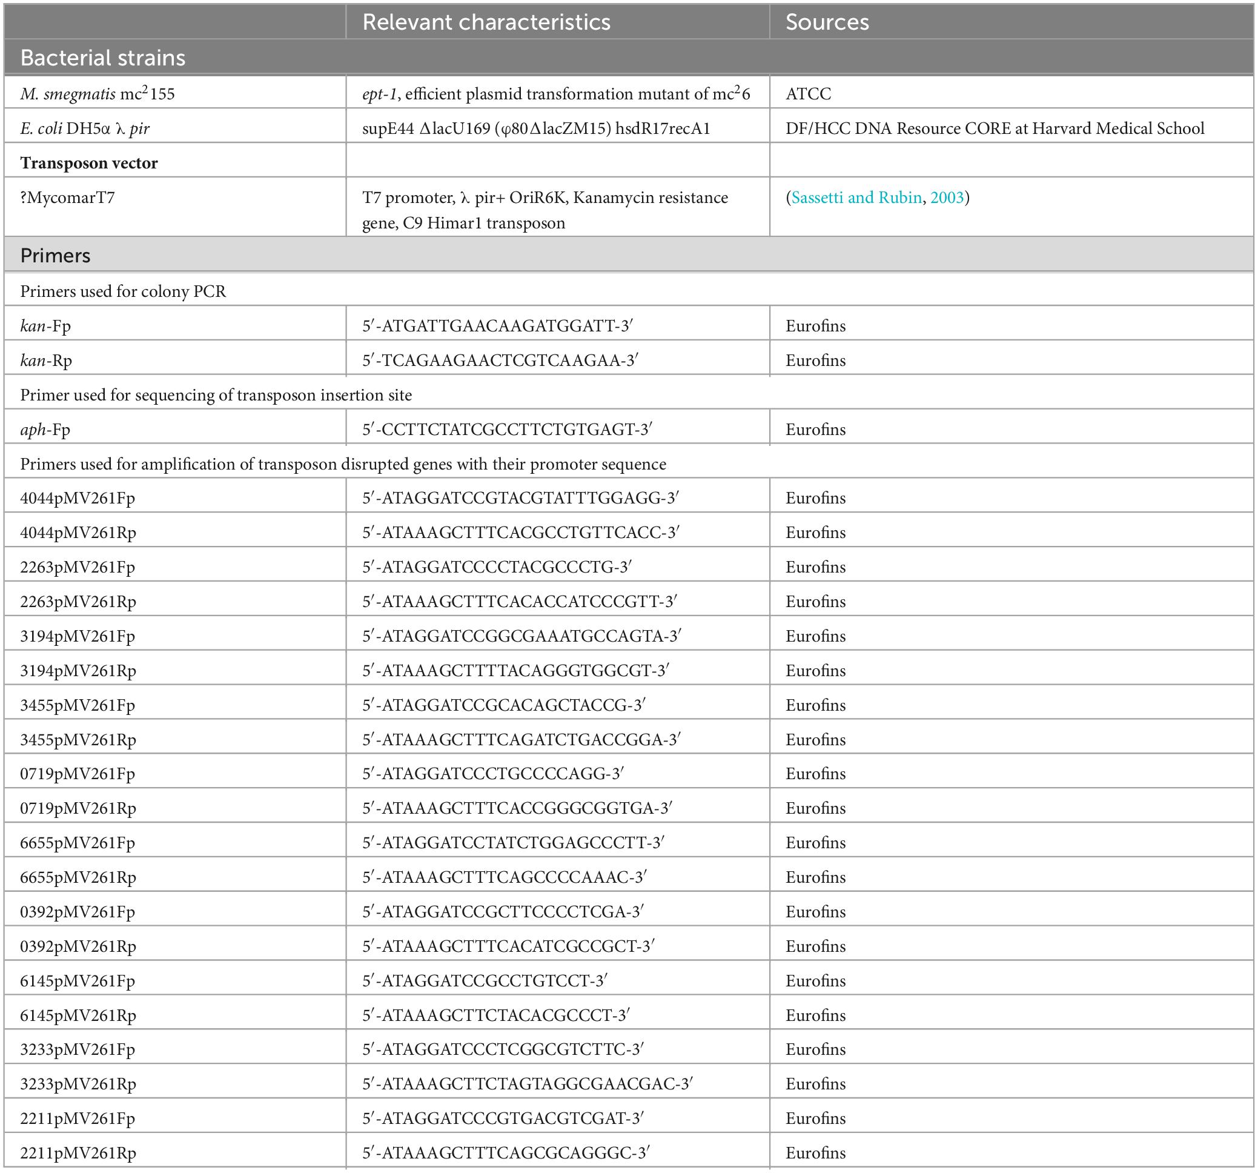Select the 'DF/HCC DNA Resource CORE' source cell
This screenshot has width=1258, height=1173.
[x=995, y=128]
